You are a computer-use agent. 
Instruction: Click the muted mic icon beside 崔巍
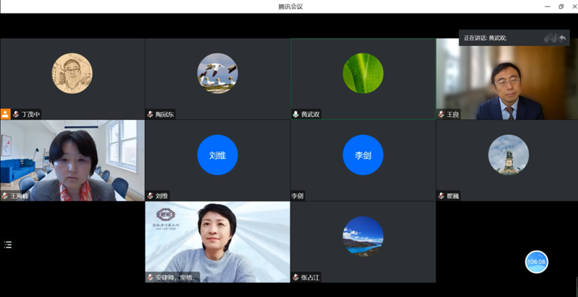(442, 196)
